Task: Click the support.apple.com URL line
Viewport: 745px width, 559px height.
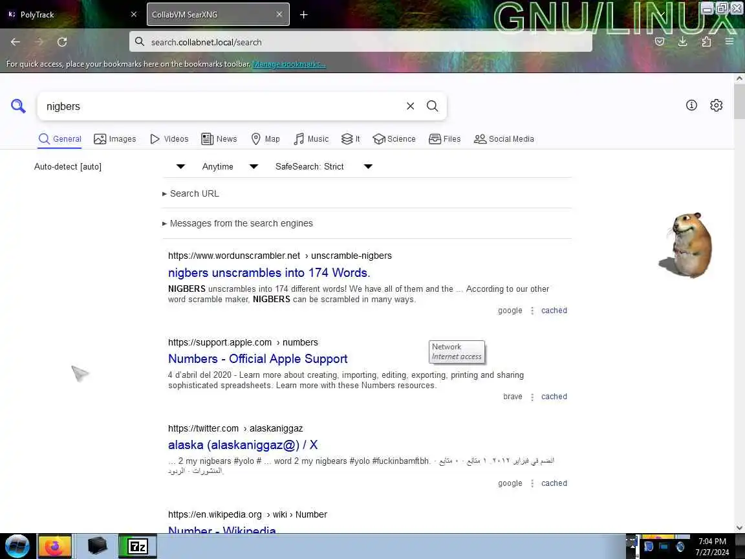Action: click(x=243, y=342)
